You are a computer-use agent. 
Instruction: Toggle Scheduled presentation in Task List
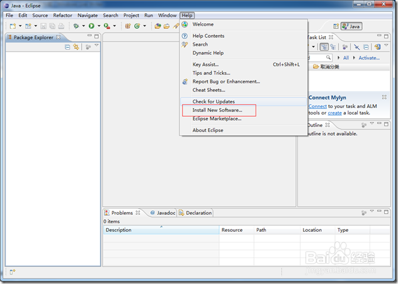333,47
